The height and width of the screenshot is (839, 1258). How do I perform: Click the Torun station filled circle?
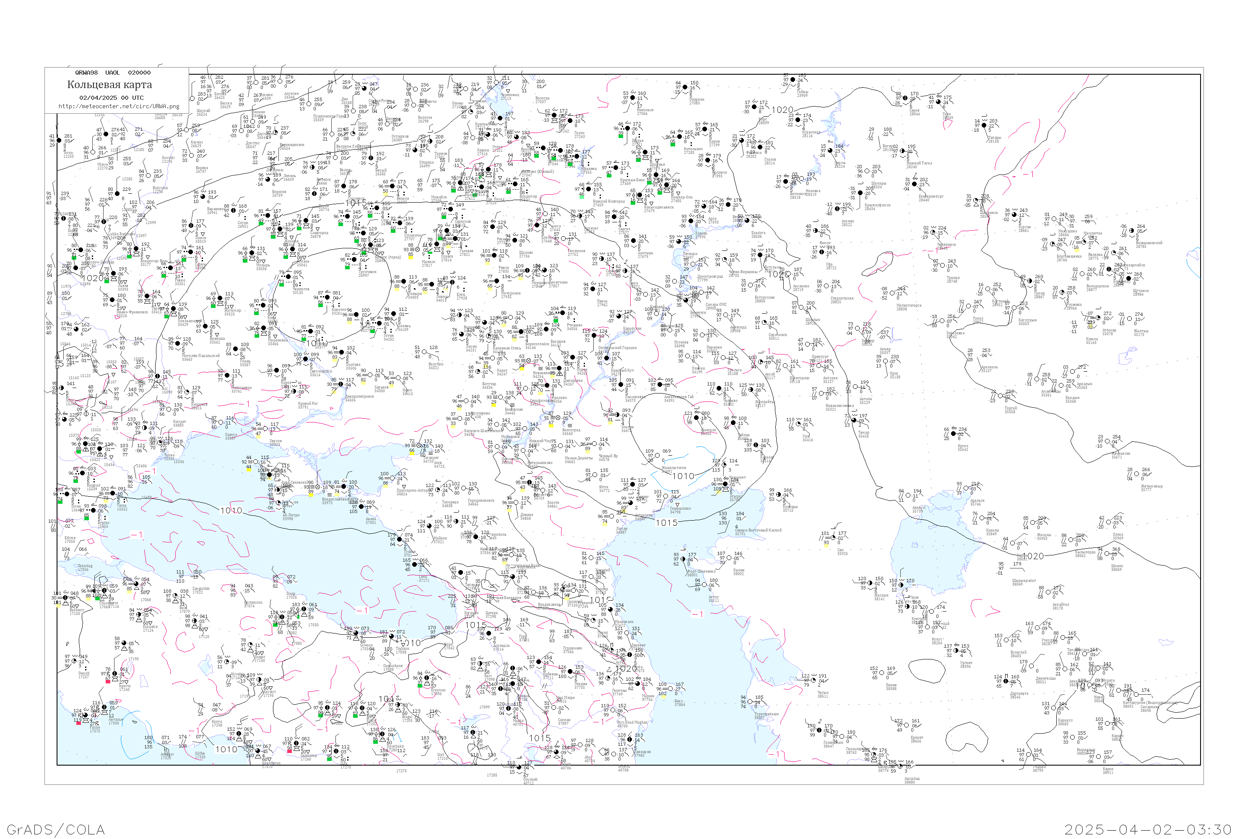[60, 141]
